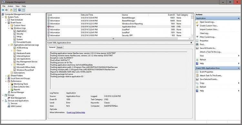Collapse the System Tools tree node

coord(3,17)
